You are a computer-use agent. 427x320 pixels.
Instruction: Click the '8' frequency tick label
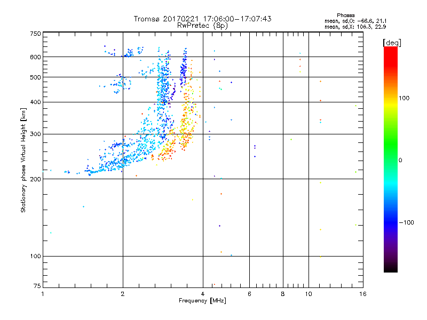tap(283, 294)
